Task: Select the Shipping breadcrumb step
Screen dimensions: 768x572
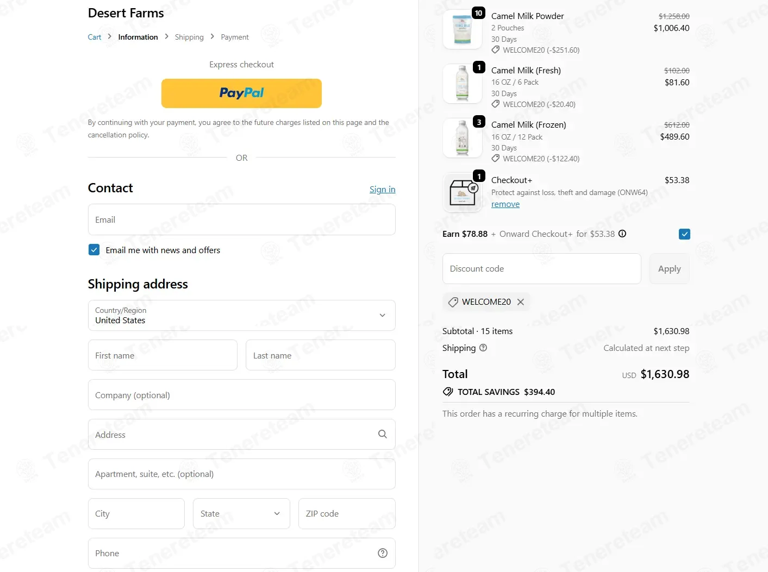Action: pos(189,37)
